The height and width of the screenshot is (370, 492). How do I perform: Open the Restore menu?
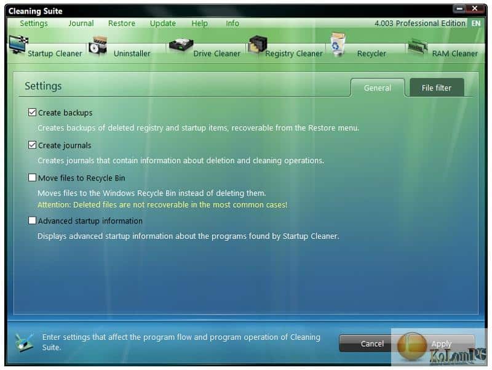(x=121, y=23)
